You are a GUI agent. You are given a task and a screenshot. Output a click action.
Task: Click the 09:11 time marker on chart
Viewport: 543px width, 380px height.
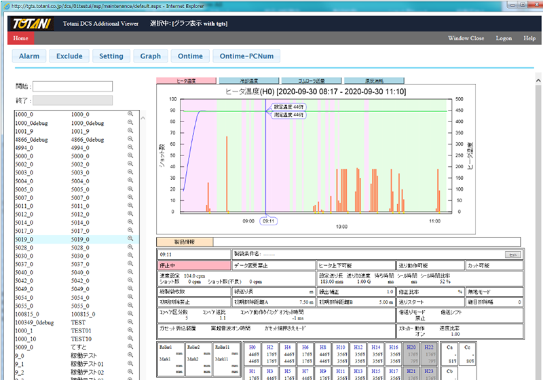(269, 221)
